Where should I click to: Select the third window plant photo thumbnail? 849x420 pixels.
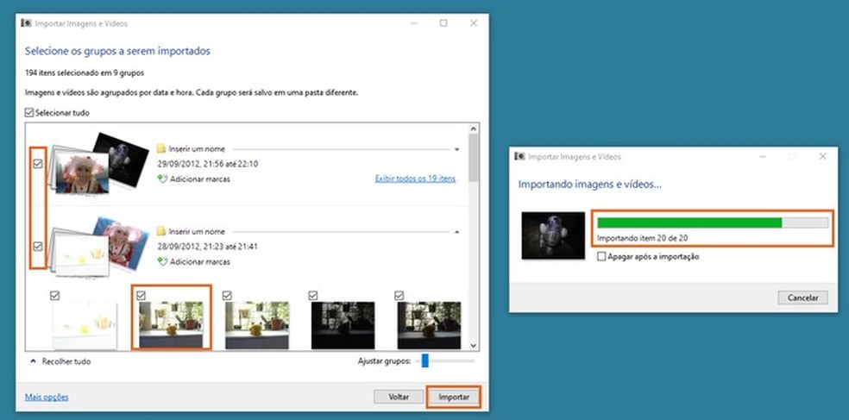point(257,325)
